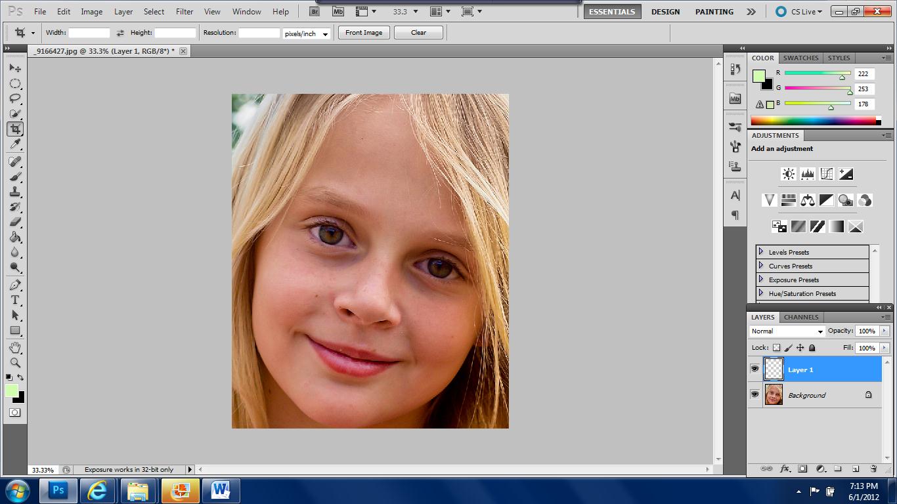Switch to the Channels tab

(x=801, y=317)
